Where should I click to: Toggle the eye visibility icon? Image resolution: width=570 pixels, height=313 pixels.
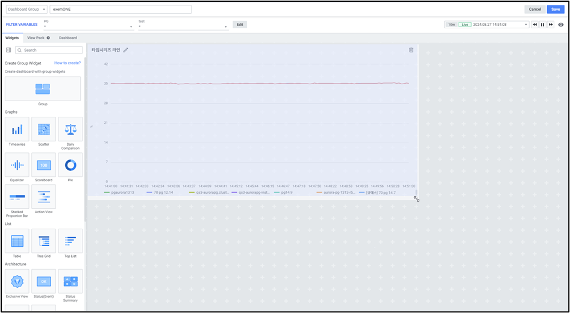(561, 25)
